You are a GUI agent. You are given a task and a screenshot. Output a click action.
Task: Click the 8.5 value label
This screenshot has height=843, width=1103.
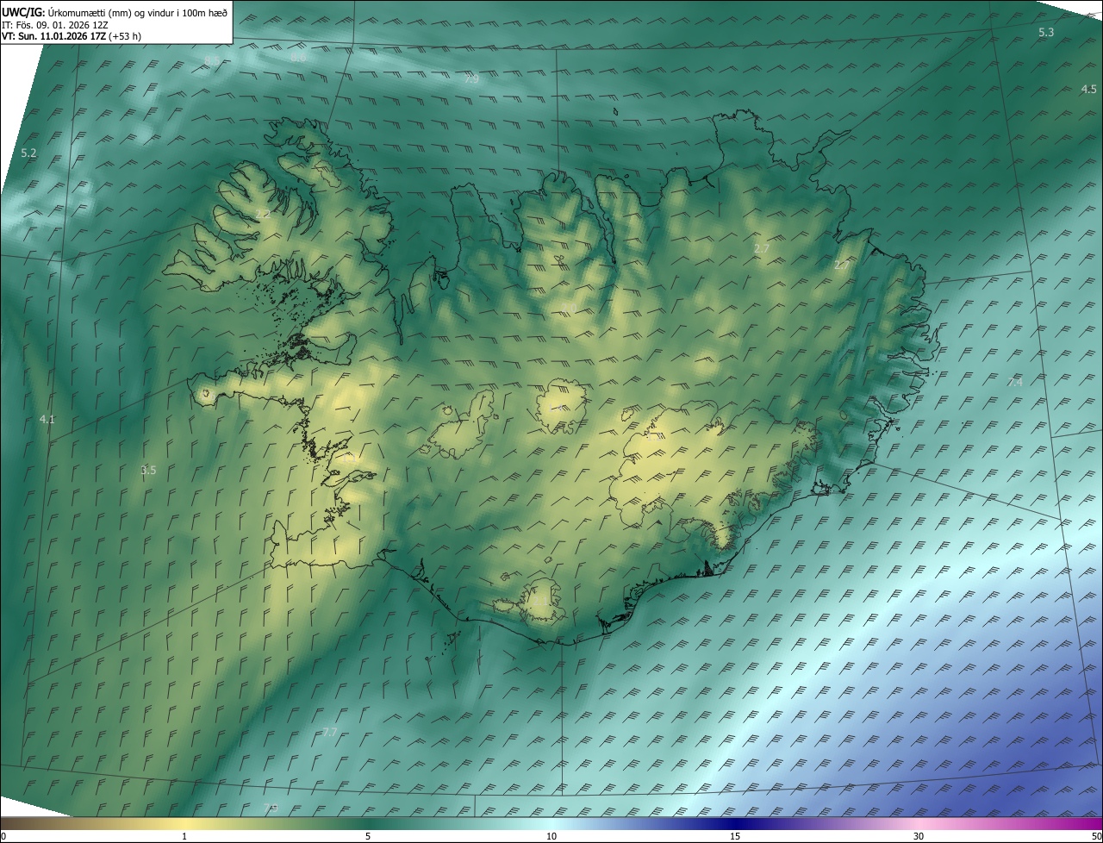click(213, 59)
